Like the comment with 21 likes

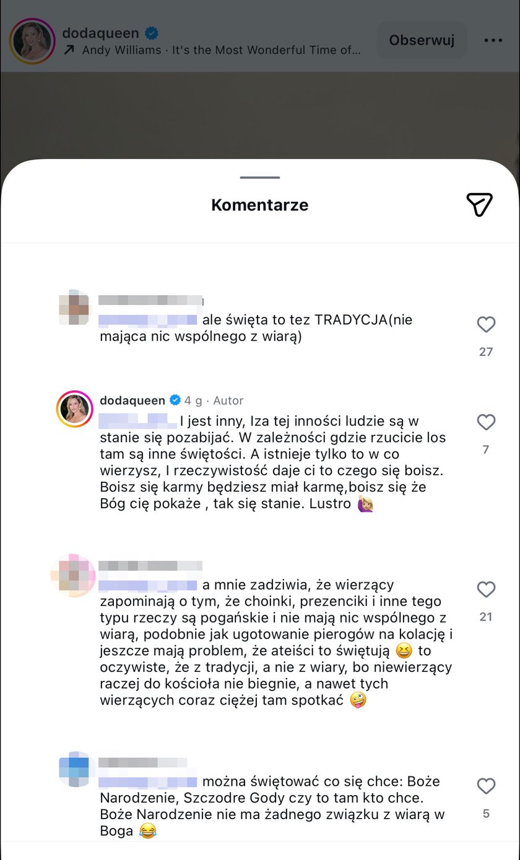(x=486, y=590)
